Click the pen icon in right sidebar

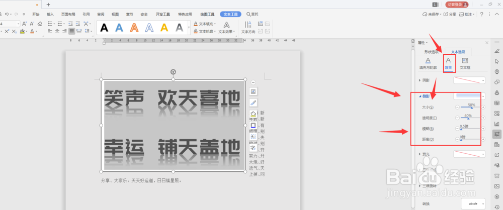[497, 51]
